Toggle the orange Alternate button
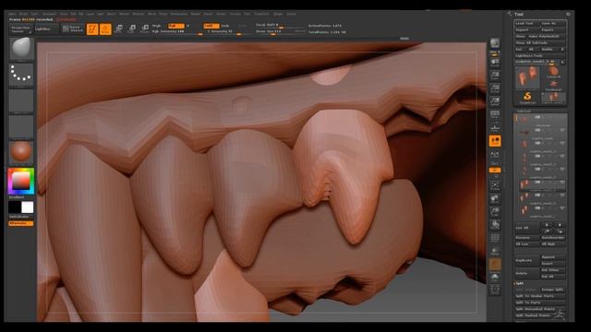Image resolution: width=591 pixels, height=332 pixels. point(20,223)
